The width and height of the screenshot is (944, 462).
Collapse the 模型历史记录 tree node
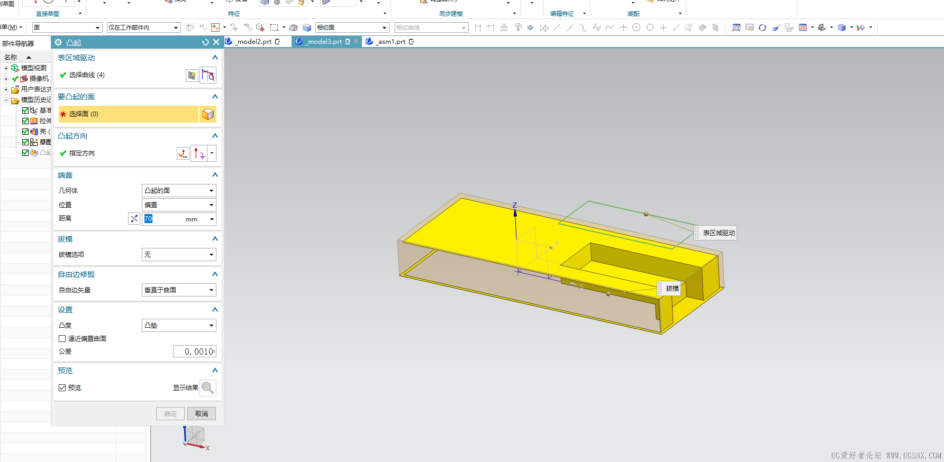click(x=6, y=100)
